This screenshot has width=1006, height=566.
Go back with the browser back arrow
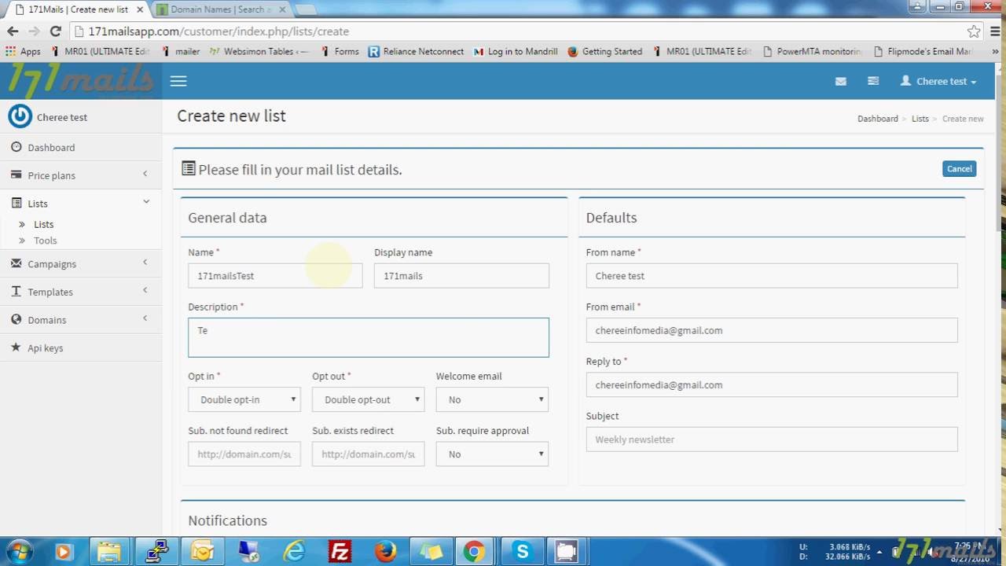(13, 31)
